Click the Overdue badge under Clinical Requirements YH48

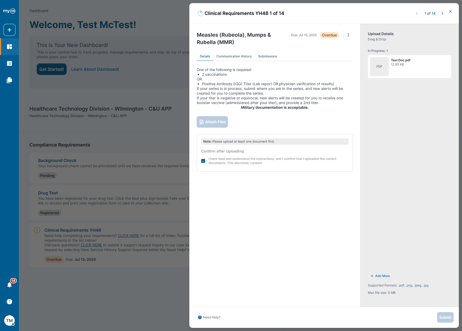pyautogui.click(x=54, y=259)
